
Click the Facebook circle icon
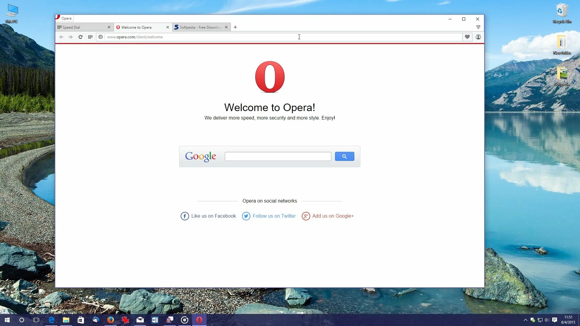pos(185,216)
